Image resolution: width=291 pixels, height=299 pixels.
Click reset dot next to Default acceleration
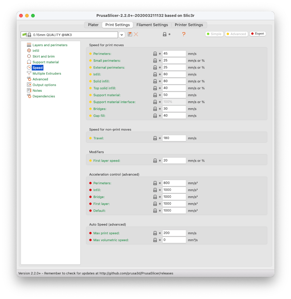click(160, 211)
